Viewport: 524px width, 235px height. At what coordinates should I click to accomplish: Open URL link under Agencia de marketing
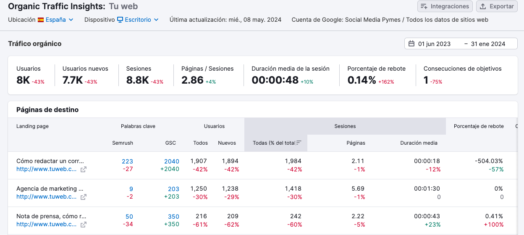(x=47, y=197)
